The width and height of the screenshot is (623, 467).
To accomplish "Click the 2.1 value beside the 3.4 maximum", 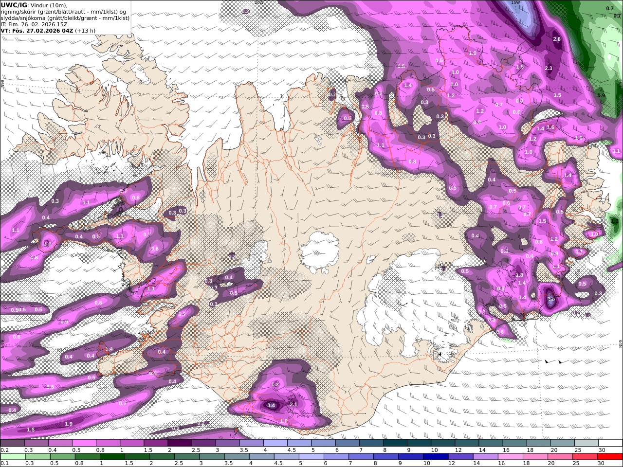I will tap(293, 404).
